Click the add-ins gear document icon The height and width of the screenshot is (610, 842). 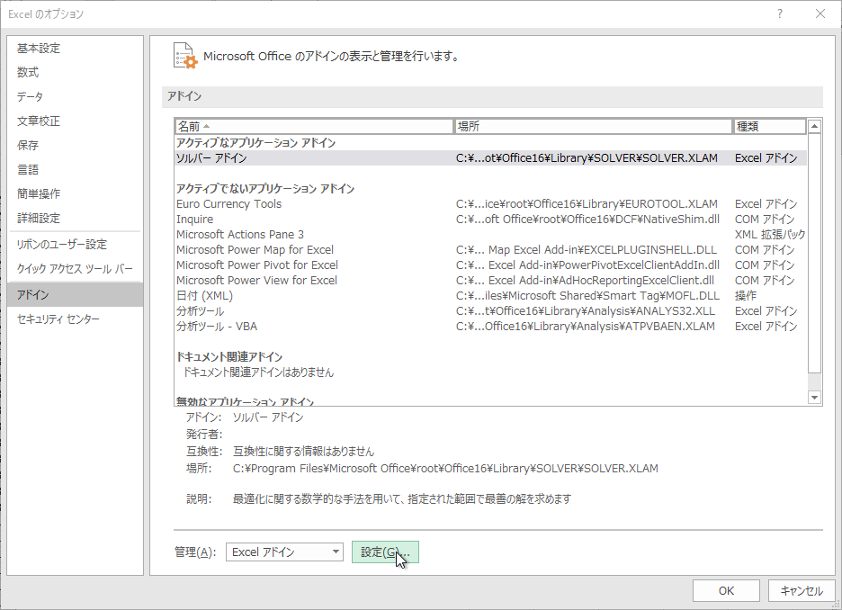coord(185,56)
